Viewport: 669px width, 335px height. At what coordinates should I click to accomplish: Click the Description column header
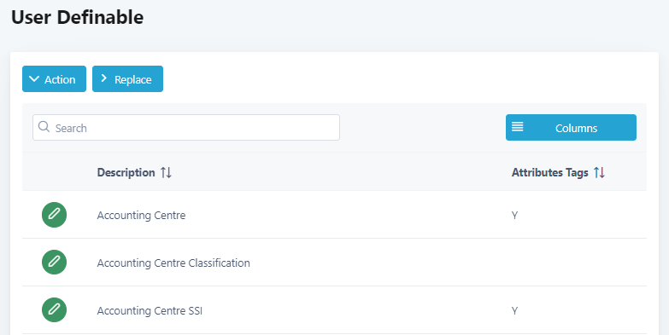click(x=126, y=172)
